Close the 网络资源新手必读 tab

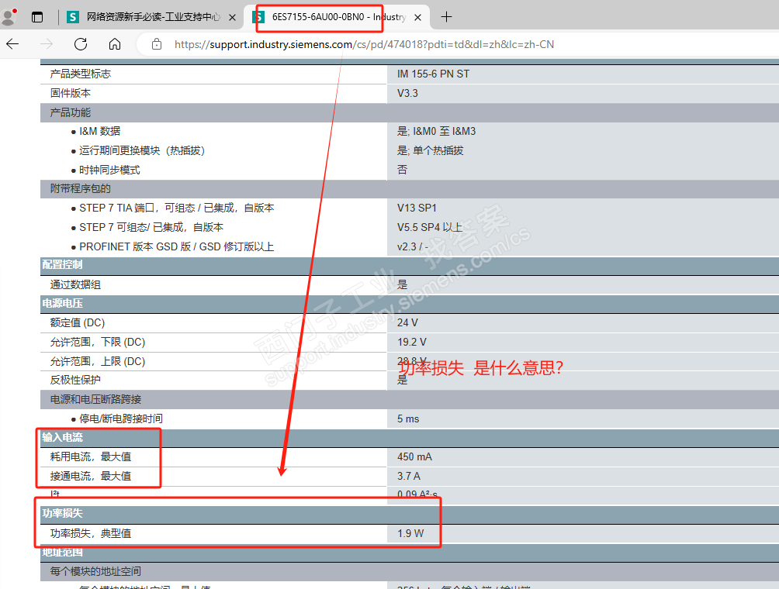(x=232, y=17)
